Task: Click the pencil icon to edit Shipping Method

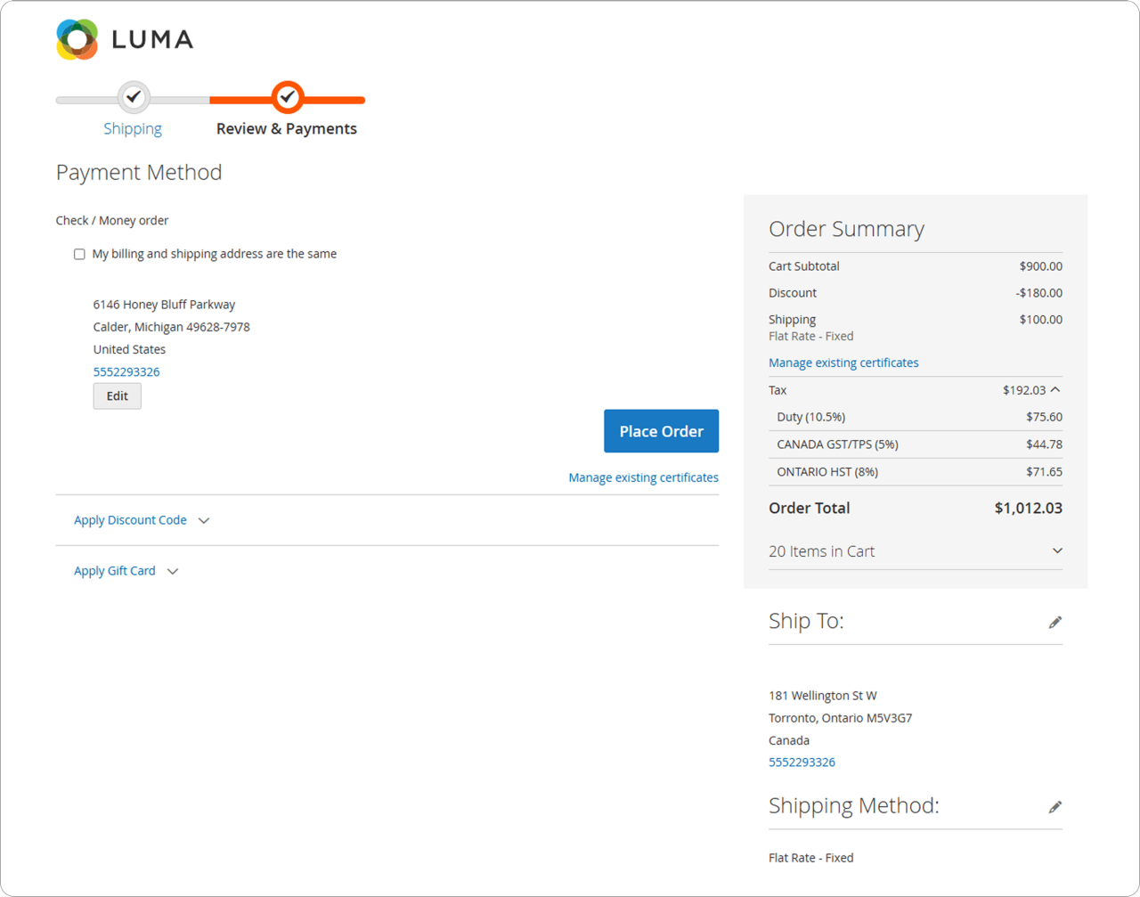Action: tap(1055, 806)
